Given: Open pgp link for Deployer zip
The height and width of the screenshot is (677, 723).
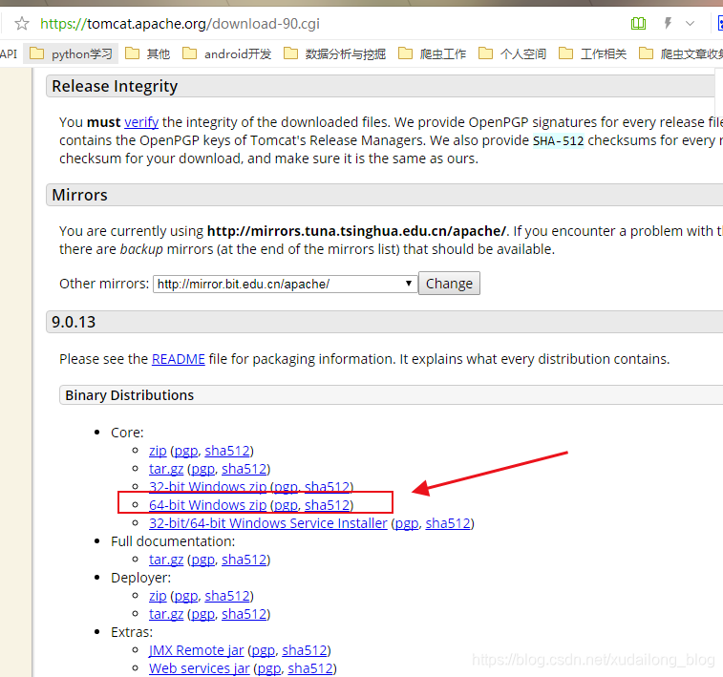Looking at the screenshot, I should tap(186, 596).
